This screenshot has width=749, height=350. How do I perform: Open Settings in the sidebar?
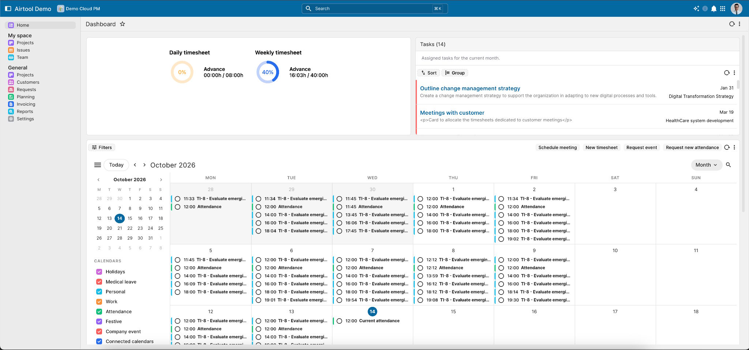click(x=25, y=119)
